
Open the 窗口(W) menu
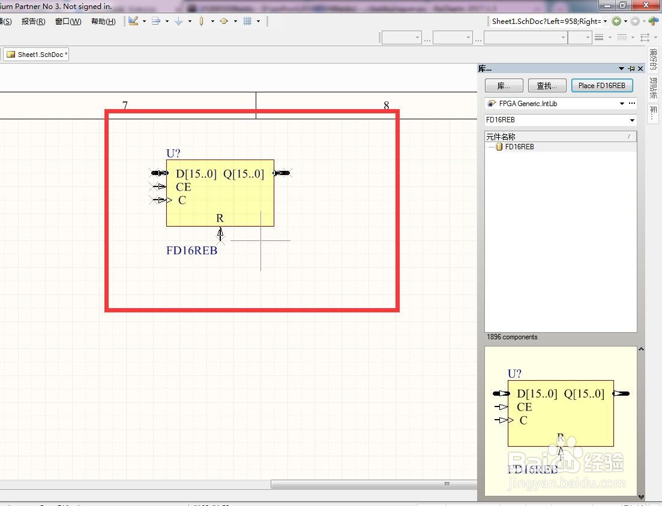[x=68, y=21]
